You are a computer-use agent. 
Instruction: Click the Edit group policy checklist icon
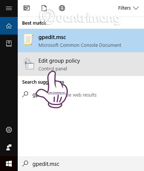pyautogui.click(x=29, y=64)
